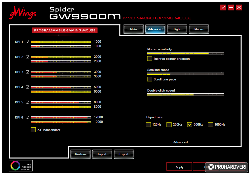Set DPI 3 lower slider
The image size is (251, 175).
coord(61,77)
